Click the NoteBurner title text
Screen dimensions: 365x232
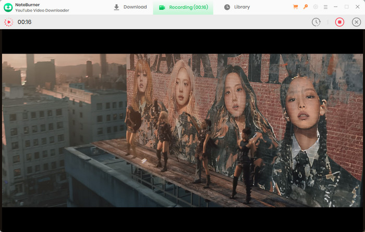(x=28, y=5)
